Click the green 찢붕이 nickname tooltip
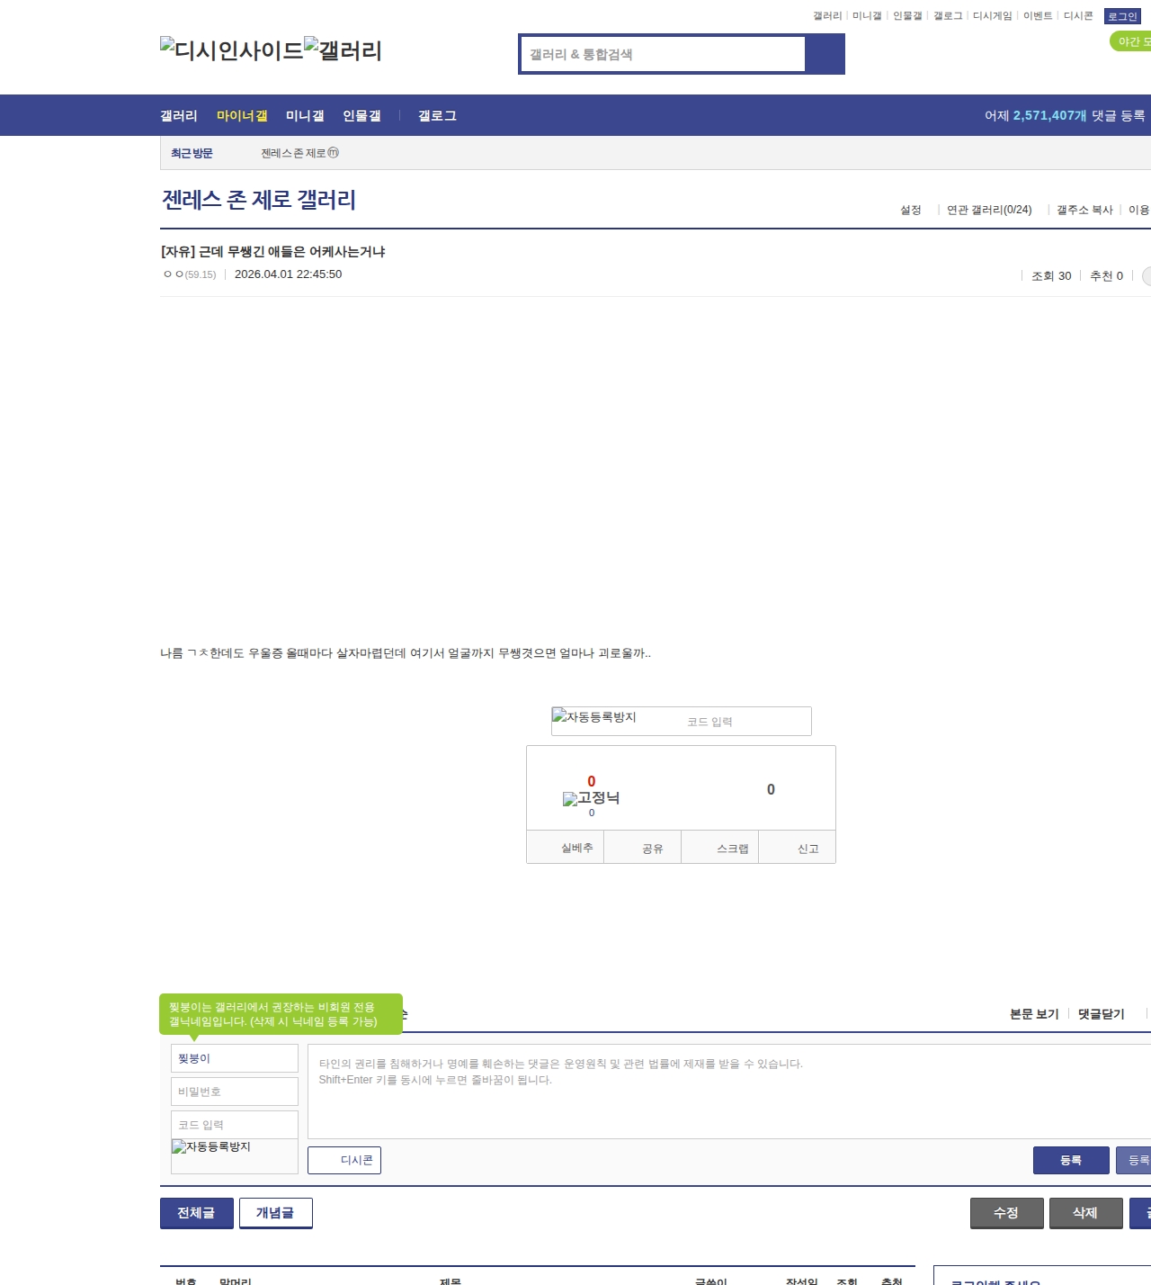 tap(281, 1014)
